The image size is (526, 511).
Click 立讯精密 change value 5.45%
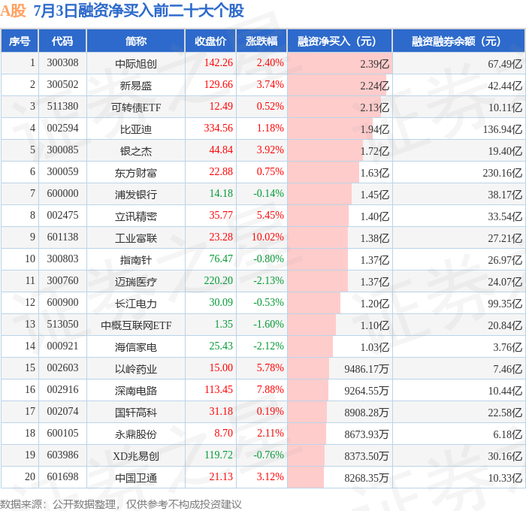[270, 215]
